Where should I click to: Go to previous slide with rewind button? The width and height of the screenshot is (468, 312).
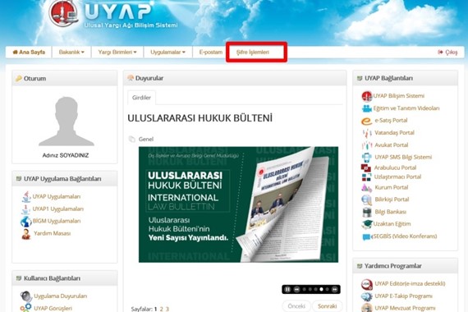[296, 289]
